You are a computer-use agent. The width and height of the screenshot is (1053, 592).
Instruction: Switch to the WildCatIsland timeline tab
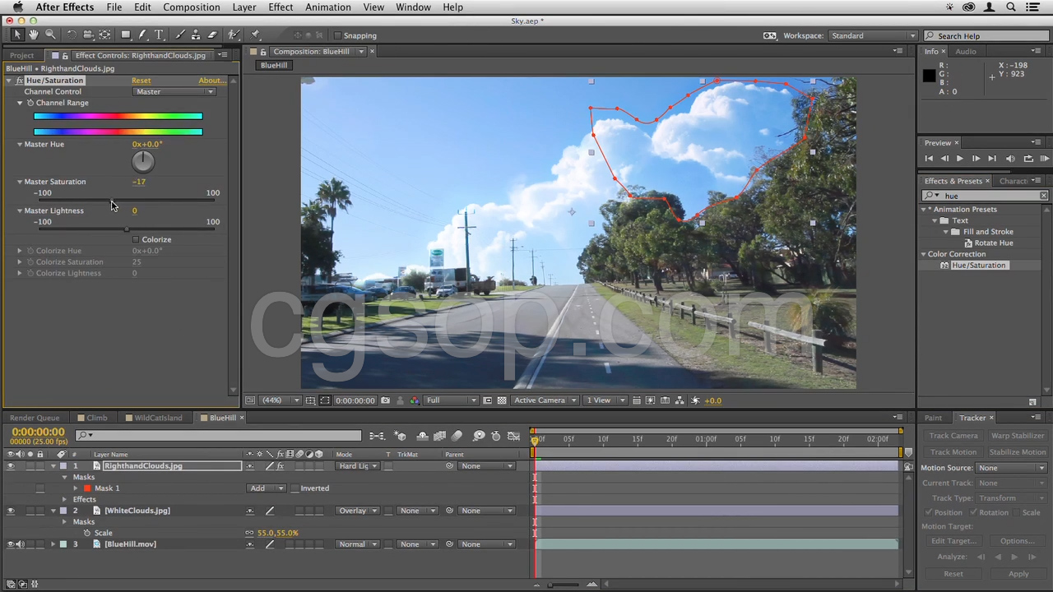coord(158,418)
